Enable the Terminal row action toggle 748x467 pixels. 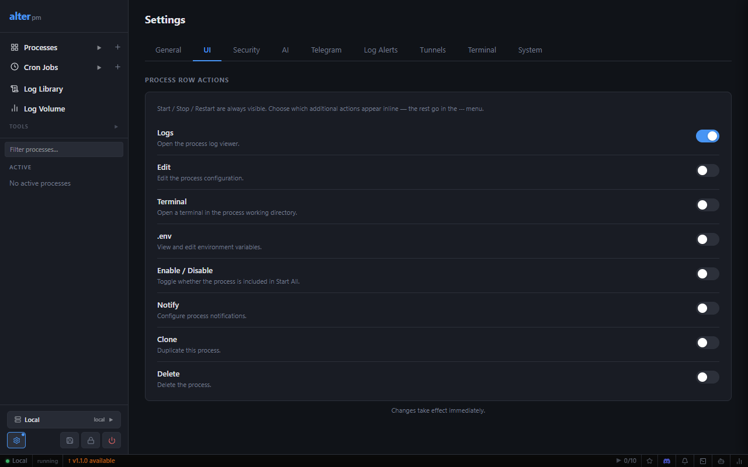tap(708, 205)
